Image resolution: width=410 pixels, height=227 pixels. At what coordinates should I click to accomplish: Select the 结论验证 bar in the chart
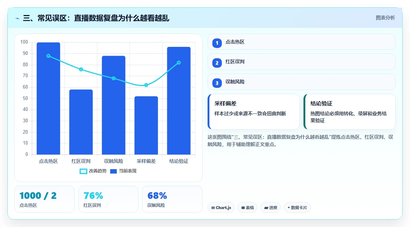tap(179, 101)
